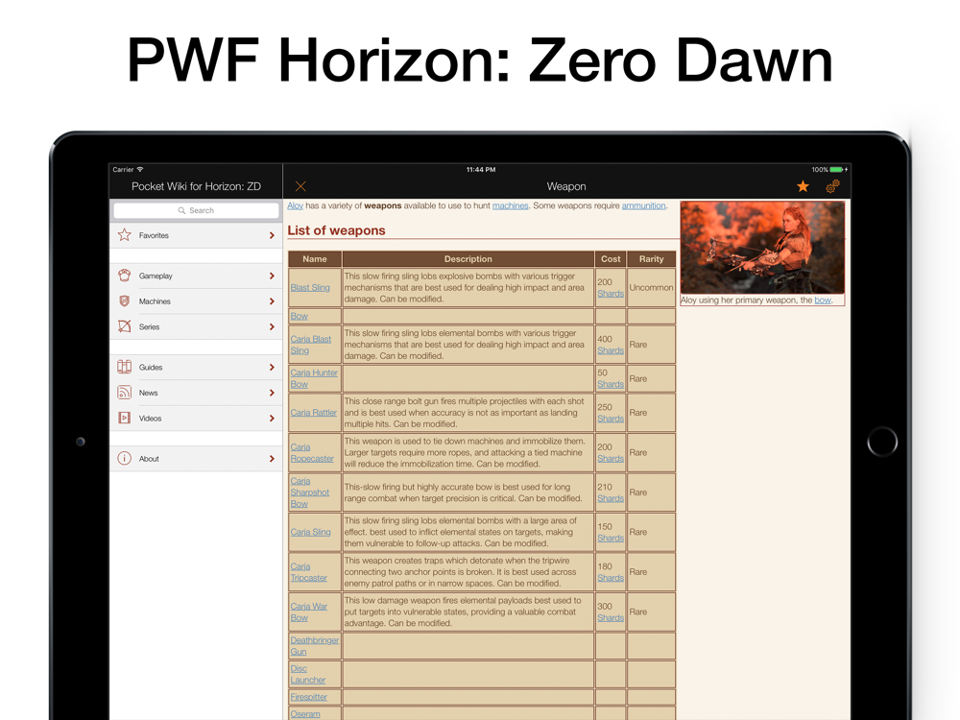Open the Aloy link in intro text
Viewport: 960px width, 720px height.
295,205
